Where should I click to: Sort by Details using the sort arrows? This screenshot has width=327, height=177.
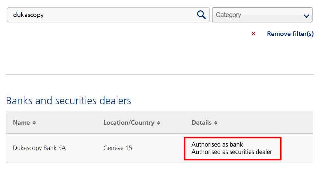tap(216, 123)
